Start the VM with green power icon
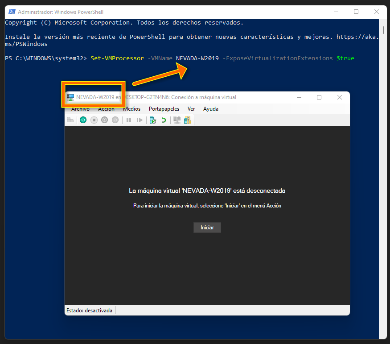390x344 pixels. (83, 120)
